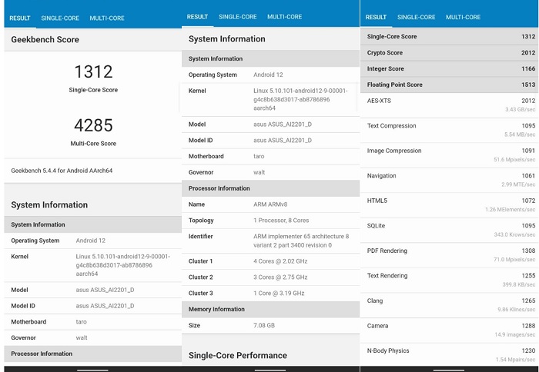Viewport: 539px width, 372px height.
Task: Click PDF Rendering 1308 row
Action: click(x=449, y=255)
